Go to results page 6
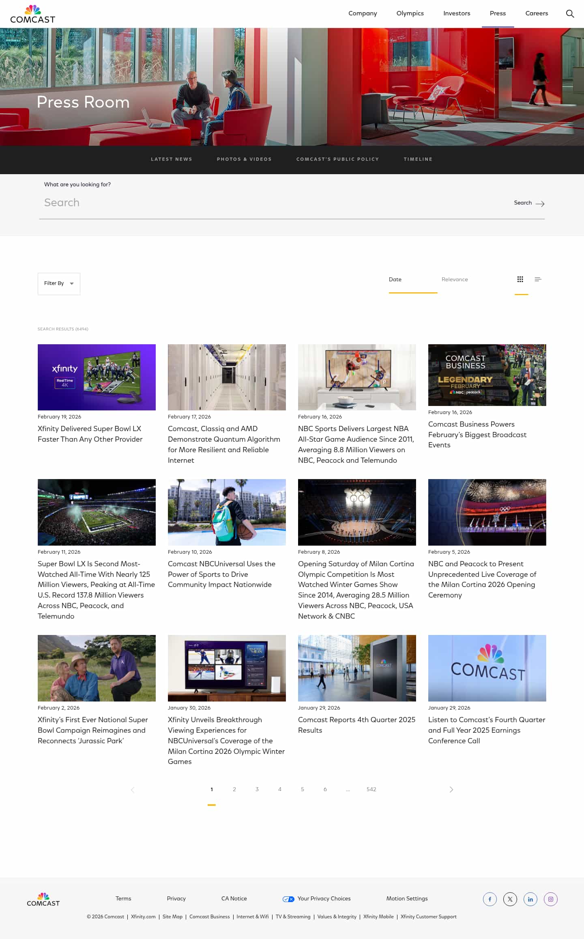The width and height of the screenshot is (584, 939). [325, 789]
